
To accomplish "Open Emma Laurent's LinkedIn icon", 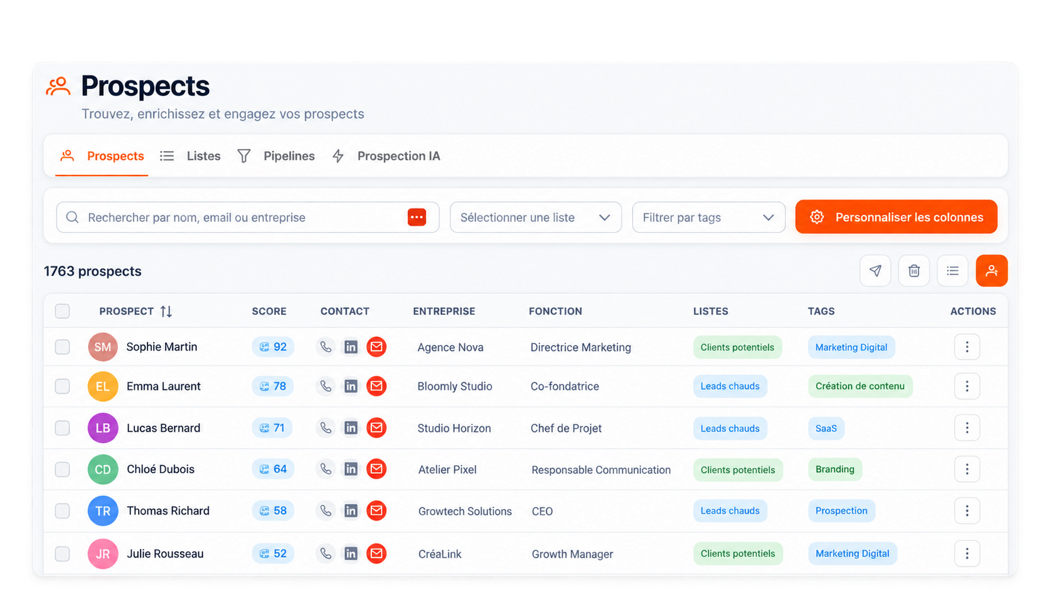I will [351, 386].
